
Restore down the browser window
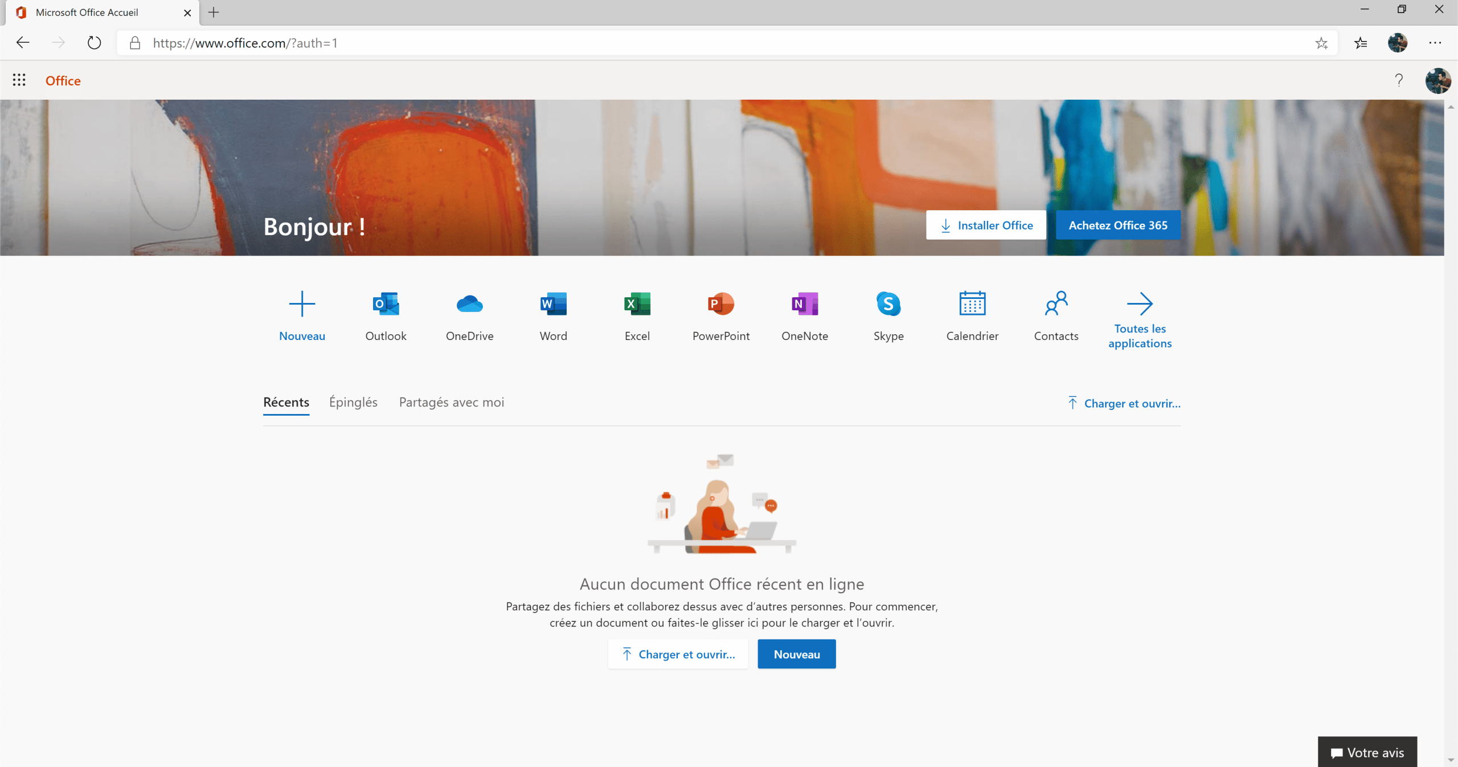pyautogui.click(x=1402, y=9)
